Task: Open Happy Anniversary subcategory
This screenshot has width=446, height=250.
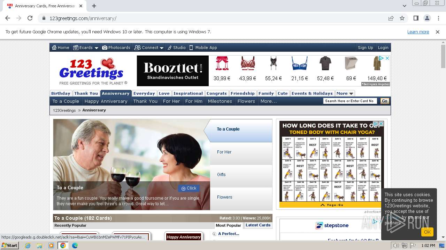Action: click(x=106, y=101)
